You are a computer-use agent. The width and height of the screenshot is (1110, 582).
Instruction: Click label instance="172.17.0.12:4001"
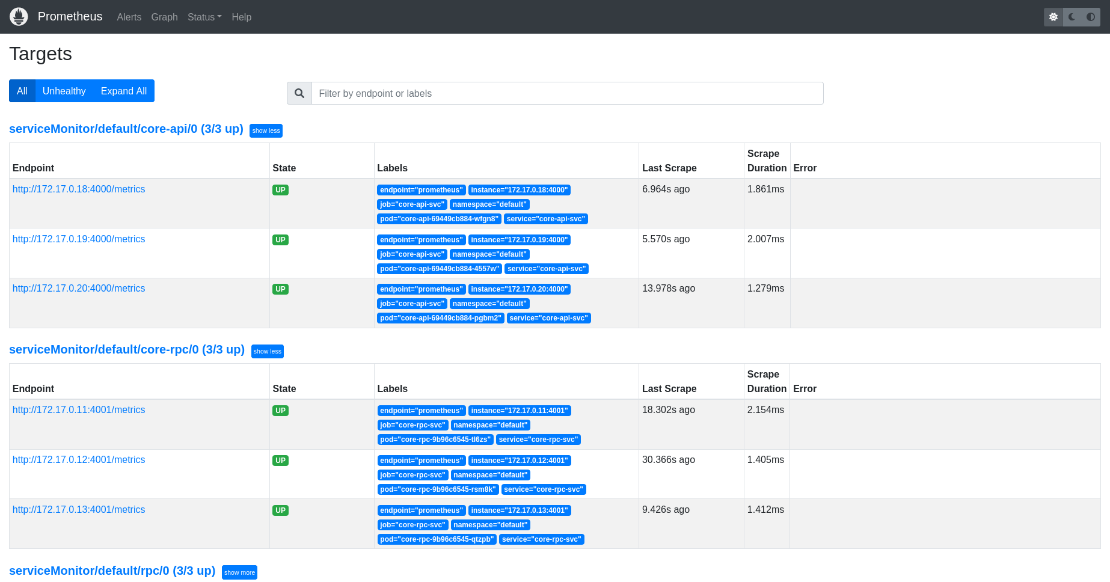tap(520, 461)
